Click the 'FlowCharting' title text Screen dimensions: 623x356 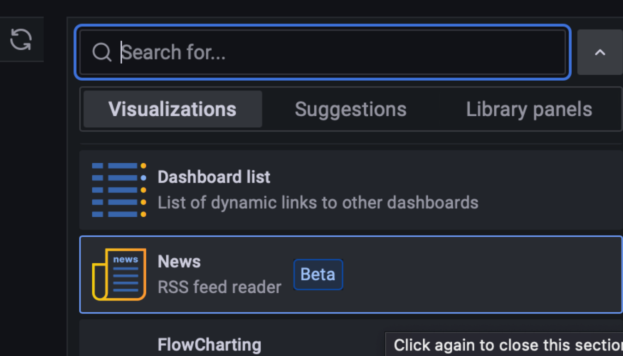click(x=210, y=344)
